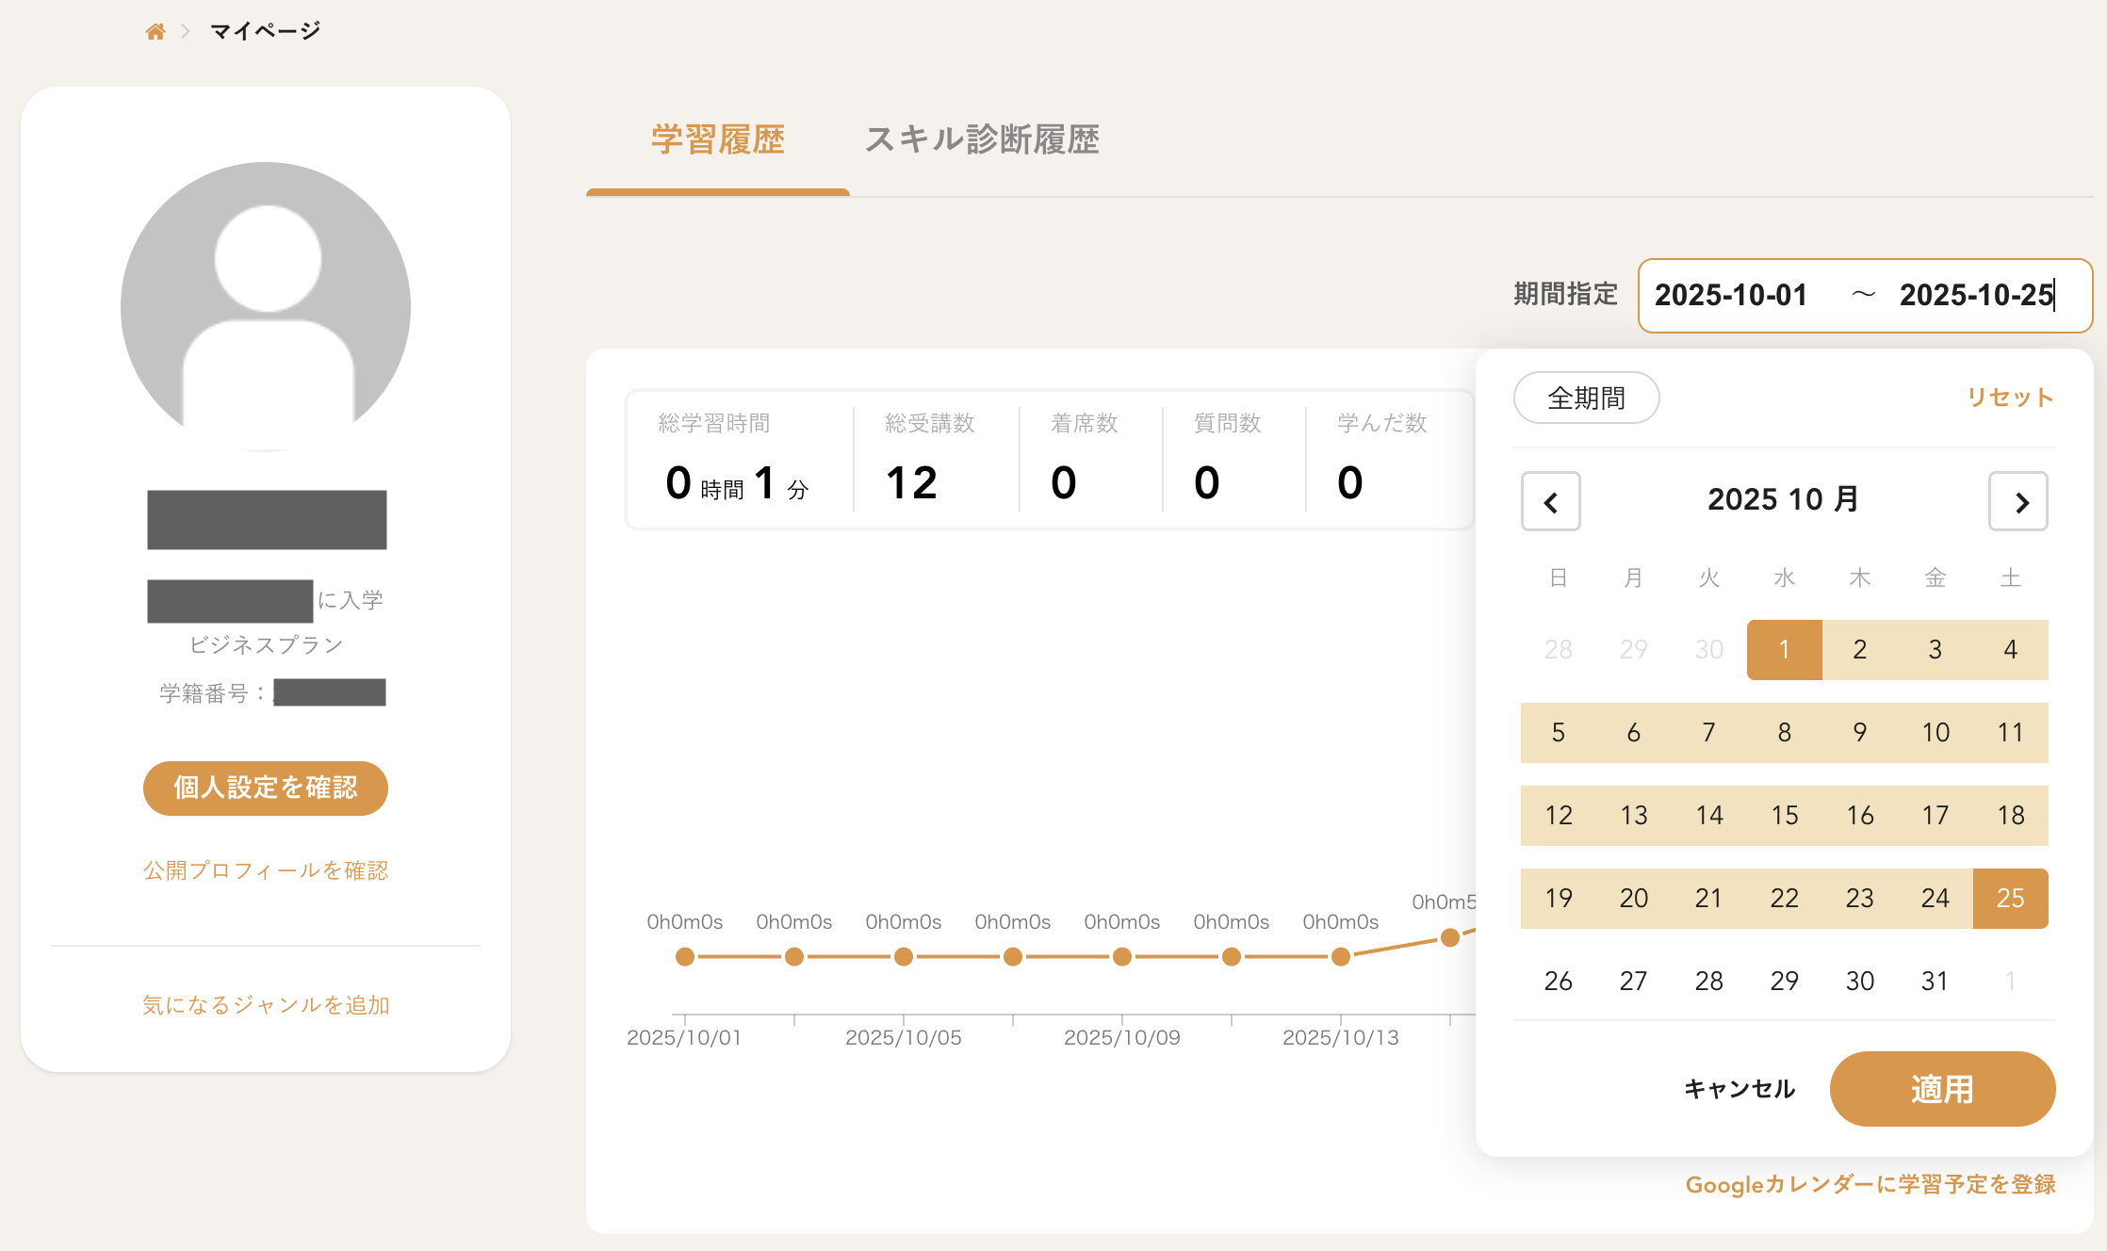
Task: Go to previous month in calendar
Action: 1550,502
